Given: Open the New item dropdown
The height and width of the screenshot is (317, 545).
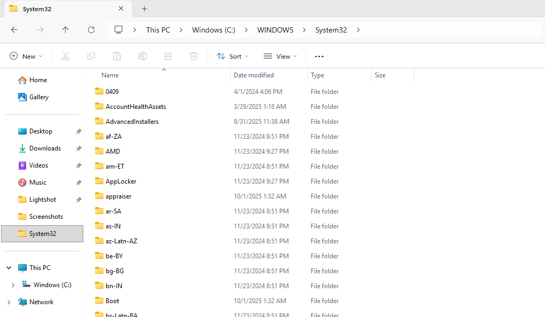Looking at the screenshot, I should [x=26, y=56].
